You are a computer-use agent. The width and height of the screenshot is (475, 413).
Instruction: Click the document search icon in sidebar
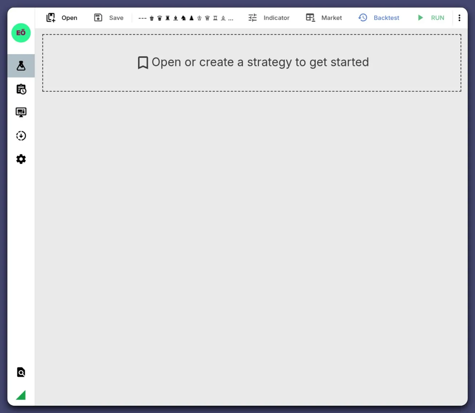pos(21,372)
